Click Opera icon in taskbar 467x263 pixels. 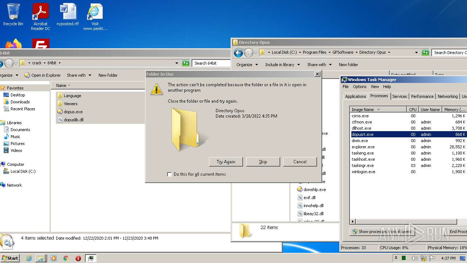(78, 258)
